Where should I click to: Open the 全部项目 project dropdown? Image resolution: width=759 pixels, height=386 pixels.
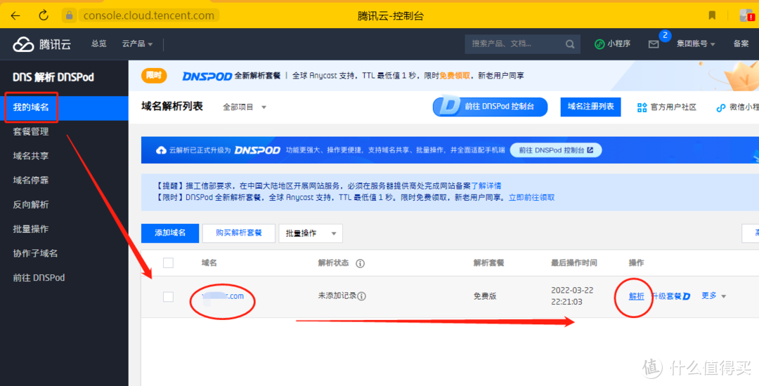[245, 107]
